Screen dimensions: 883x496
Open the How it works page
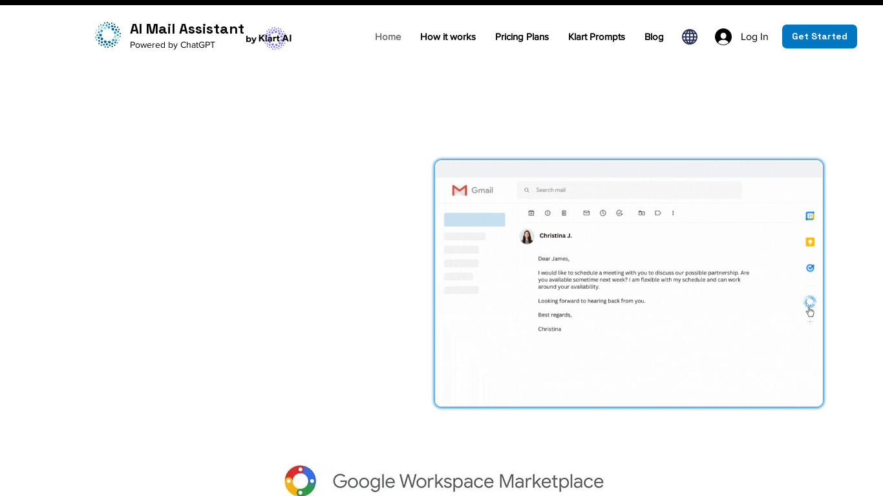pyautogui.click(x=448, y=37)
